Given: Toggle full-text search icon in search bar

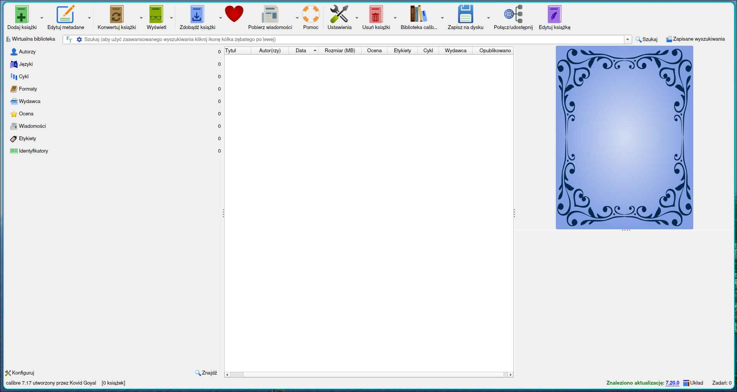Looking at the screenshot, I should 69,40.
